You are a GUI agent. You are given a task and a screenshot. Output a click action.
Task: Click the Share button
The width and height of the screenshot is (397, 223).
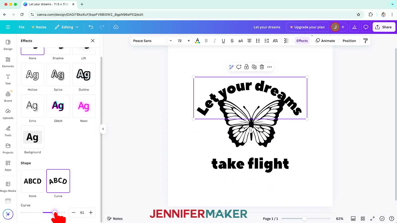tap(384, 27)
